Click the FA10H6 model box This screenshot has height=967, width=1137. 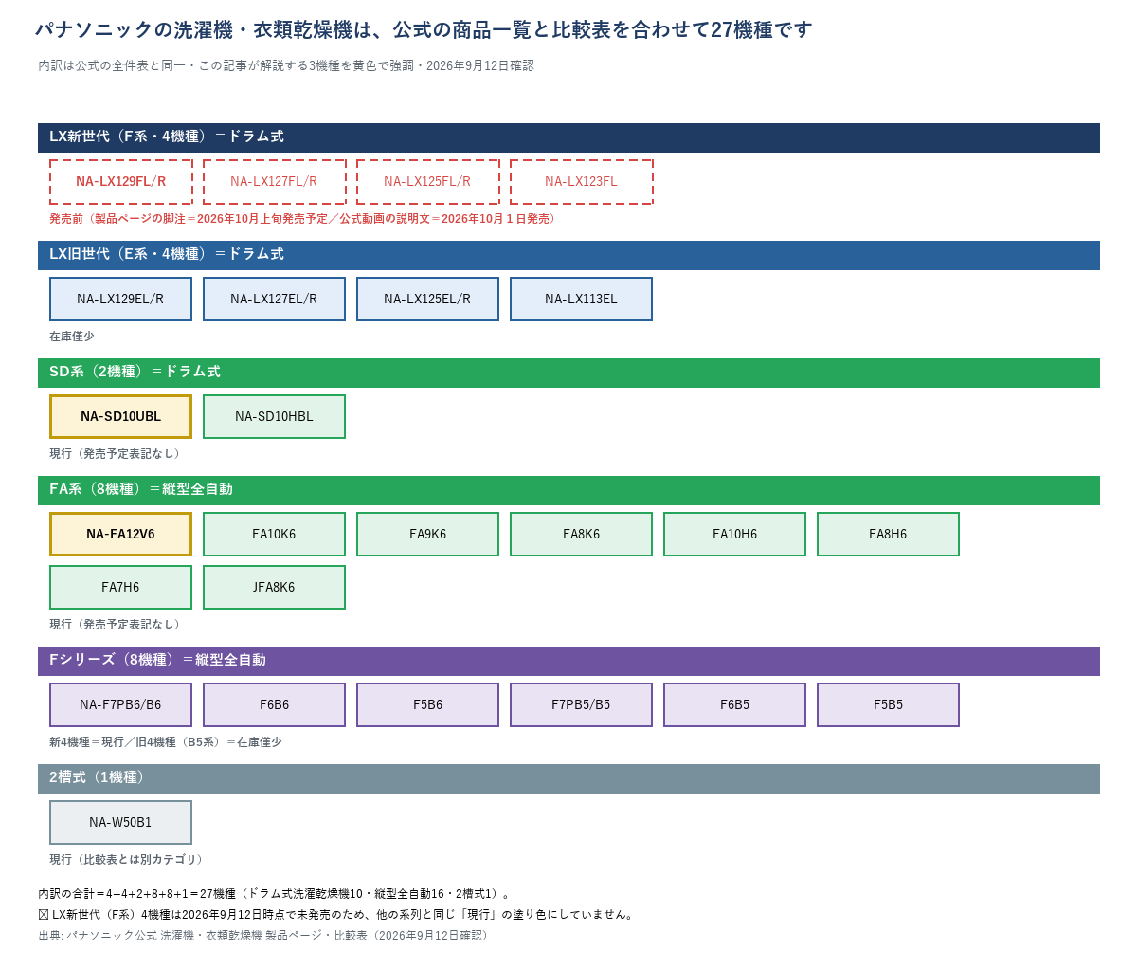coord(735,535)
